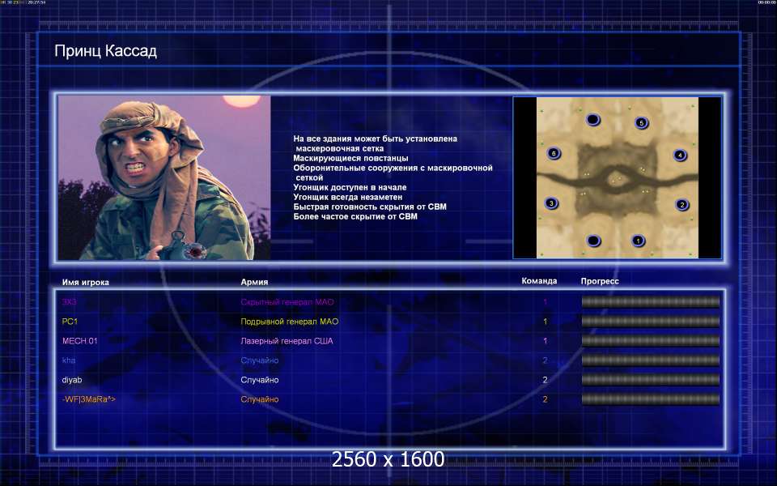777x486 pixels.
Task: Click the Принц Кассад general portrait
Action: point(164,177)
